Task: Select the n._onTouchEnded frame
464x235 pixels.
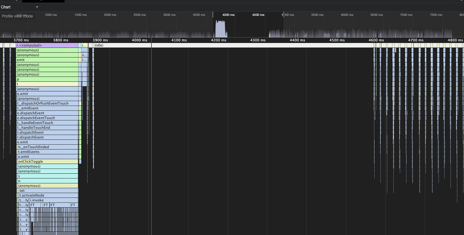Action: [x=48, y=147]
